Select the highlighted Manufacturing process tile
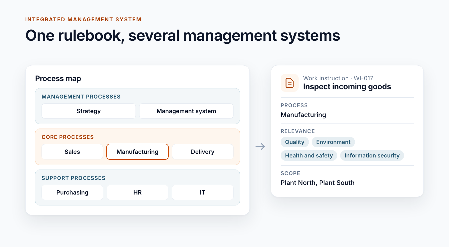This screenshot has width=449, height=247. 138,152
